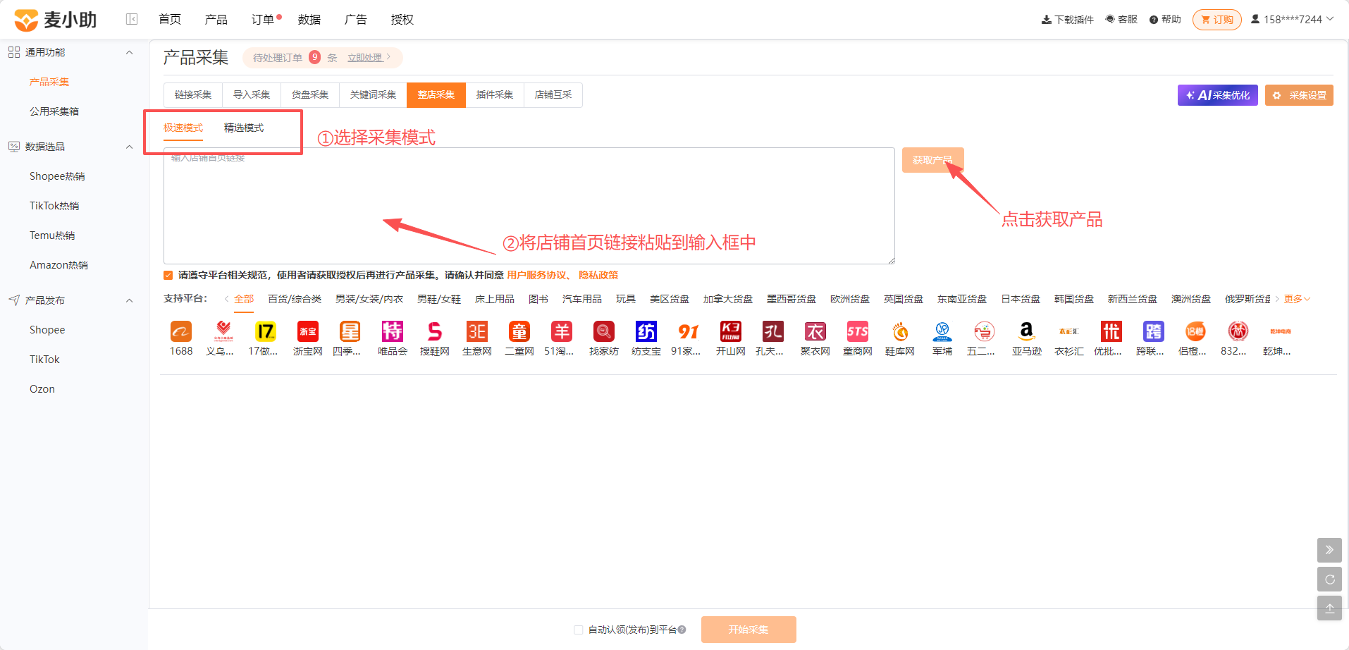Collapse the 通用功能 sidebar section
Screen dimensions: 1349x650
tap(129, 52)
